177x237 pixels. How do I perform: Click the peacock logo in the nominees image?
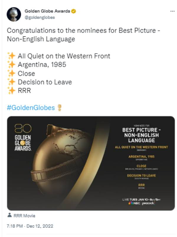(x=148, y=203)
